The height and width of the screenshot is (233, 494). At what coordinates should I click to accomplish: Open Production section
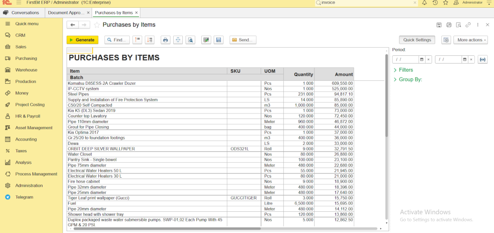pos(26,81)
